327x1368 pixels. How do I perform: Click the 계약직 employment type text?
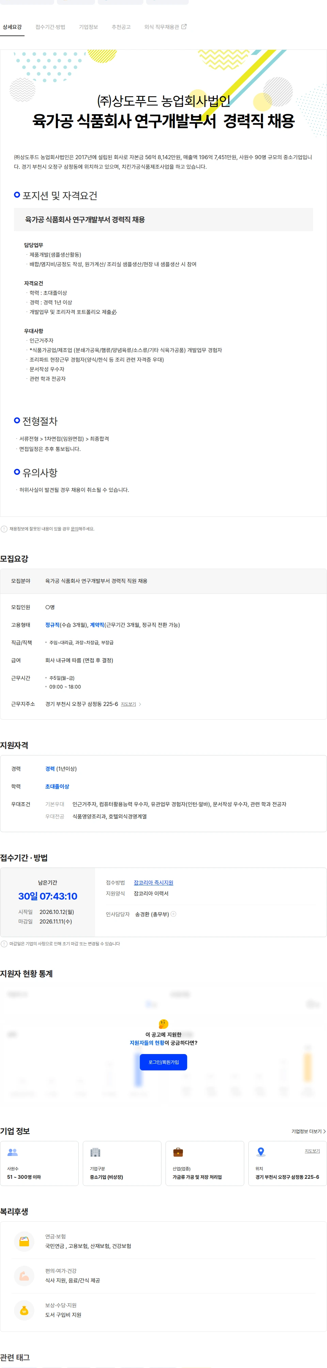97,625
